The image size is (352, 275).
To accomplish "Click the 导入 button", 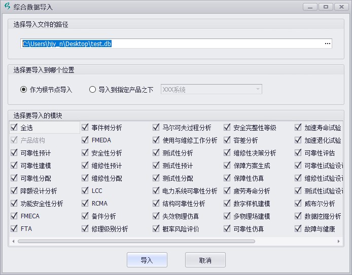I will [x=147, y=260].
